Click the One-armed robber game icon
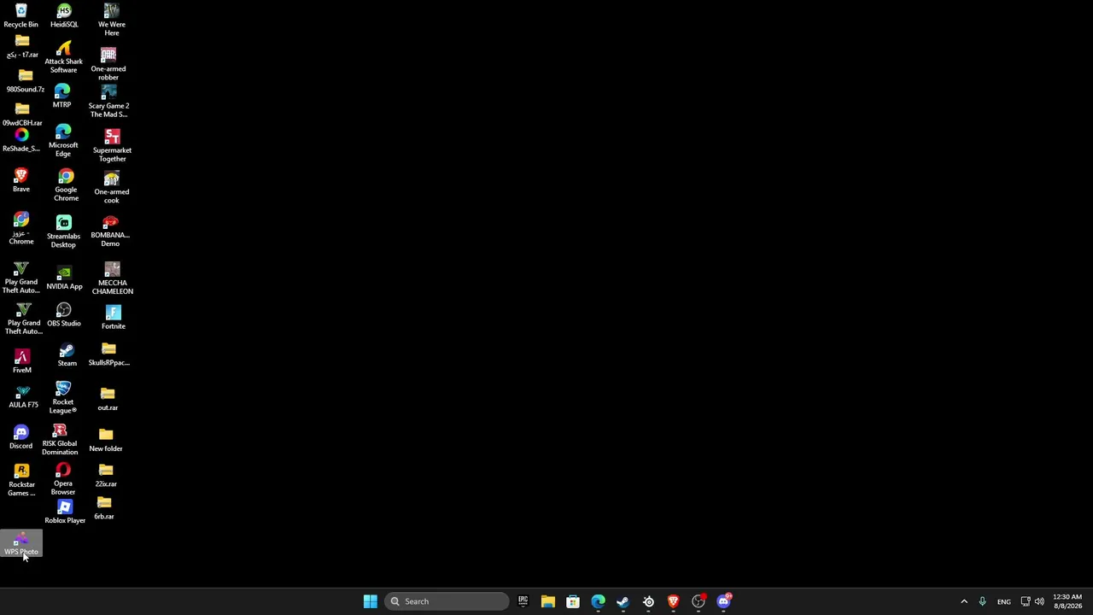The image size is (1093, 615). [x=108, y=64]
